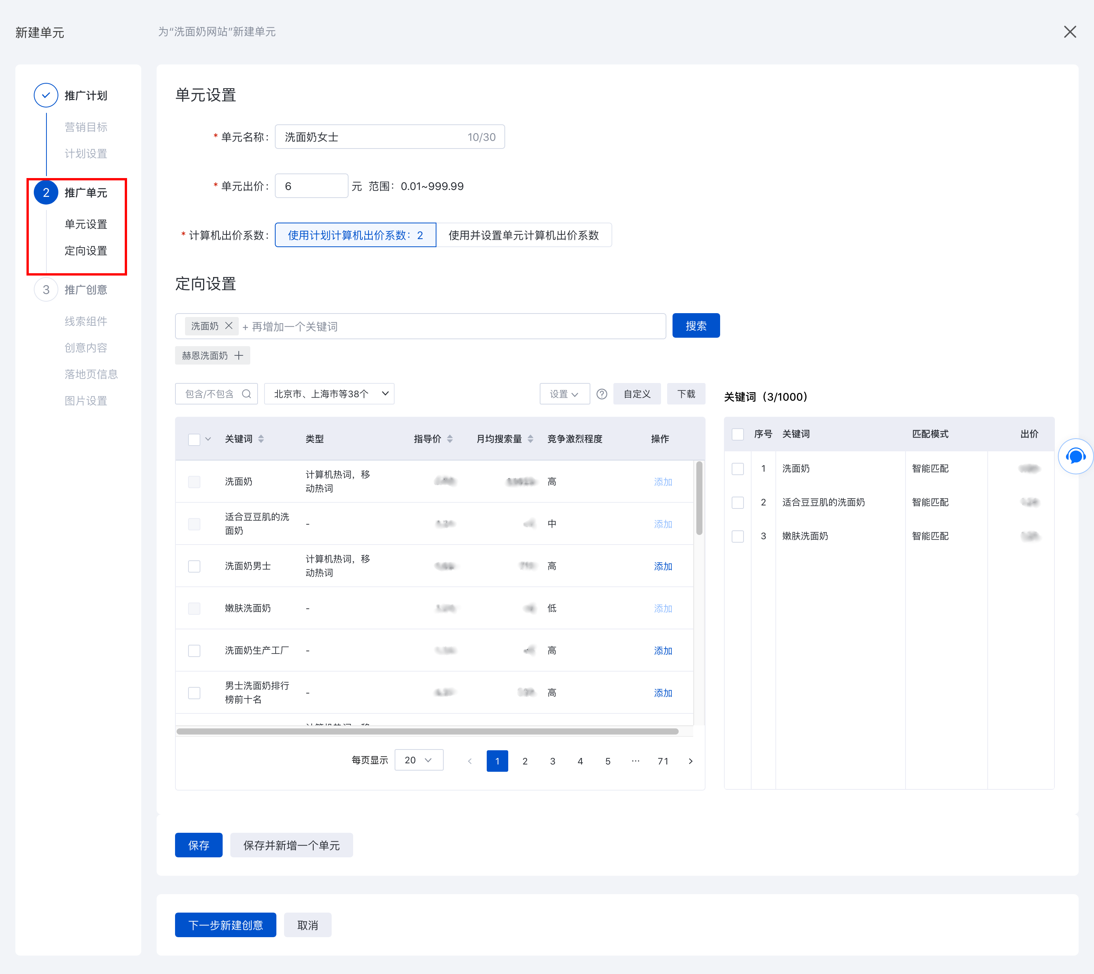The width and height of the screenshot is (1094, 974).
Task: Toggle select-all checkbox in keyword table header
Action: [194, 439]
